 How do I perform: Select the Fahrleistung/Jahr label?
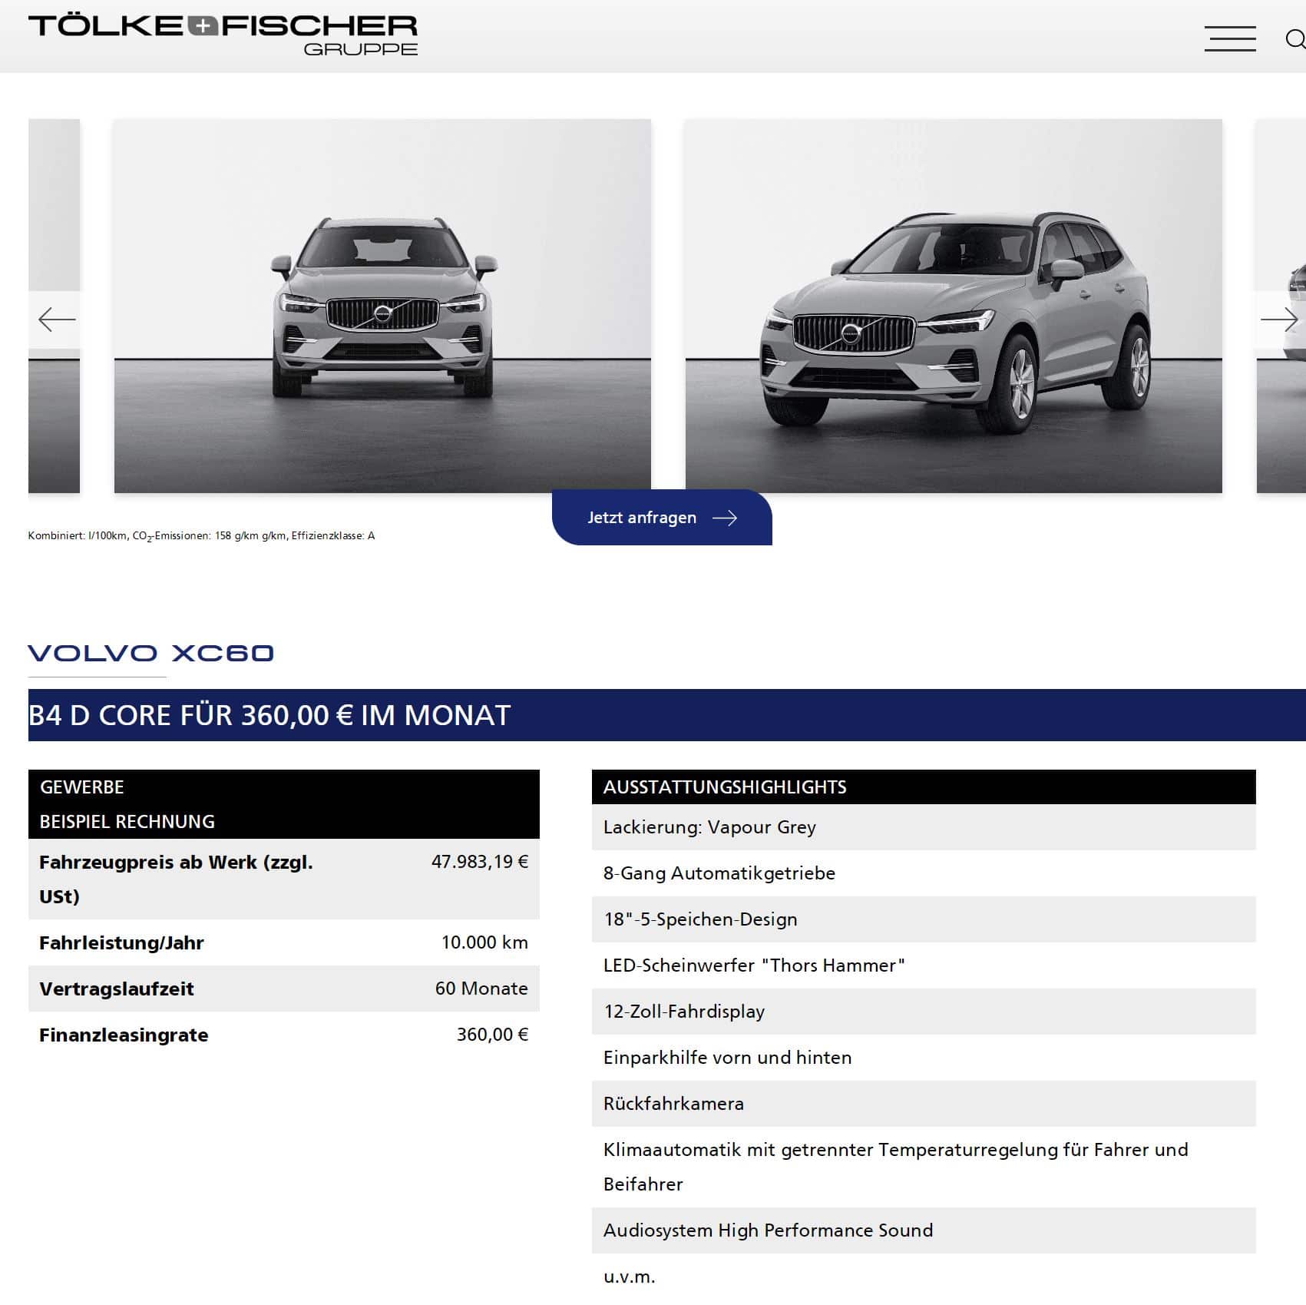(121, 943)
